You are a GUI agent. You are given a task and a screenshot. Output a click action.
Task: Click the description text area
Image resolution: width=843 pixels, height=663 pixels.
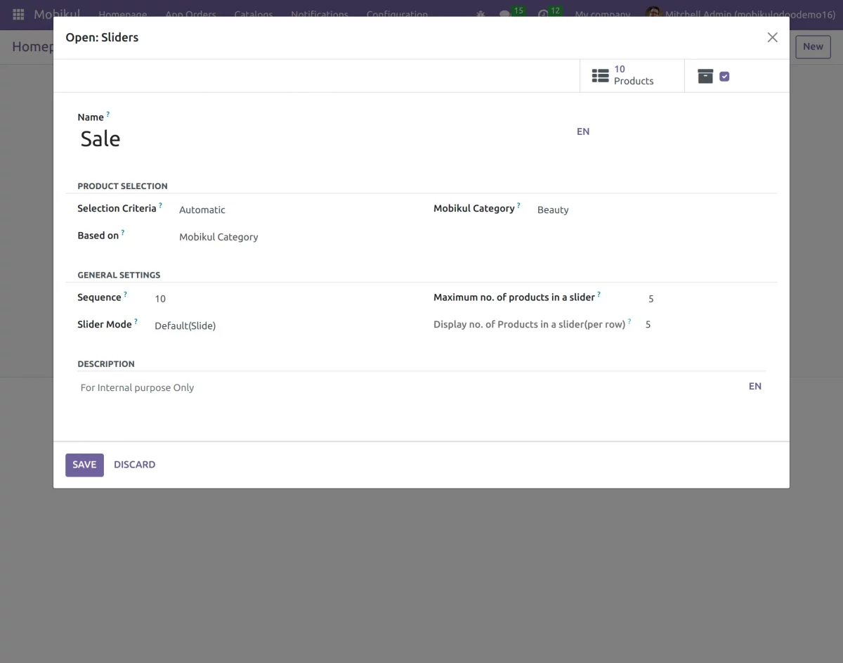[411, 387]
